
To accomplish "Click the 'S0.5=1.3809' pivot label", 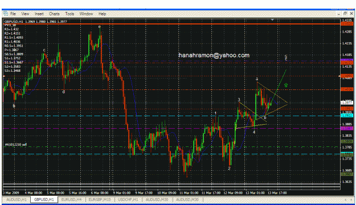I will [14, 54].
